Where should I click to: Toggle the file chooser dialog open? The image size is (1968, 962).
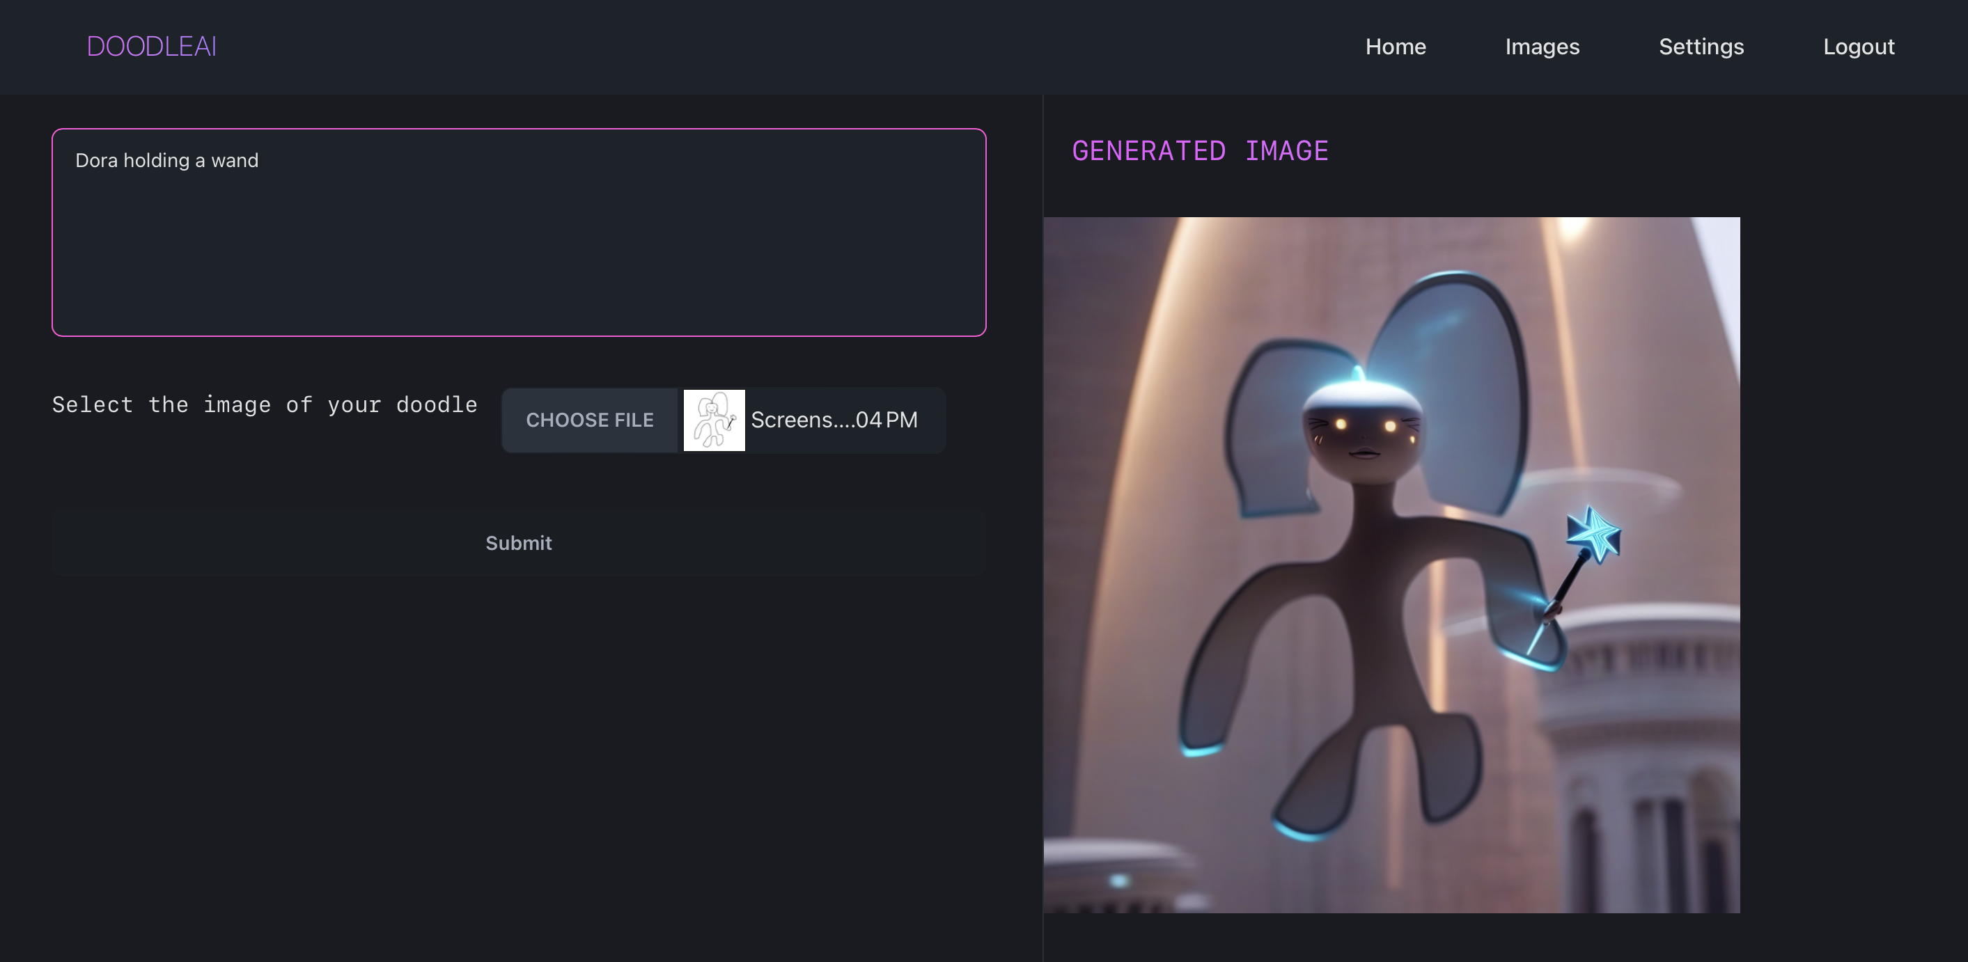pyautogui.click(x=590, y=419)
